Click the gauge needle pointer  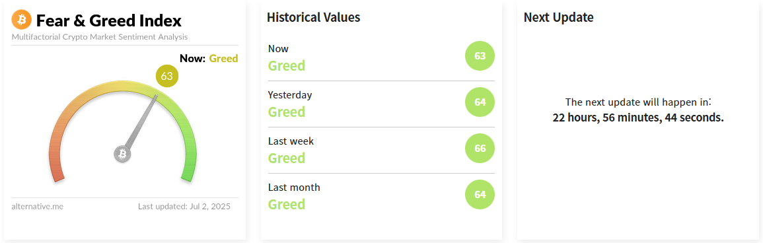(x=142, y=120)
